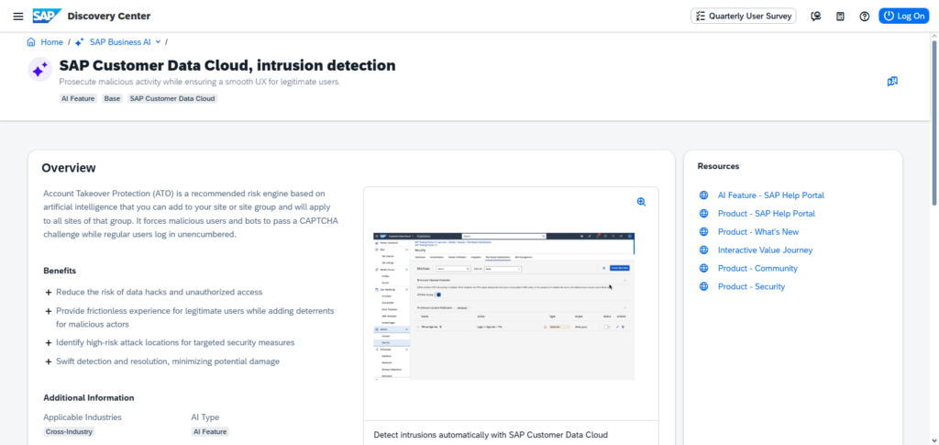Click the Benefits heading
Viewport: 939px width, 445px height.
(60, 271)
